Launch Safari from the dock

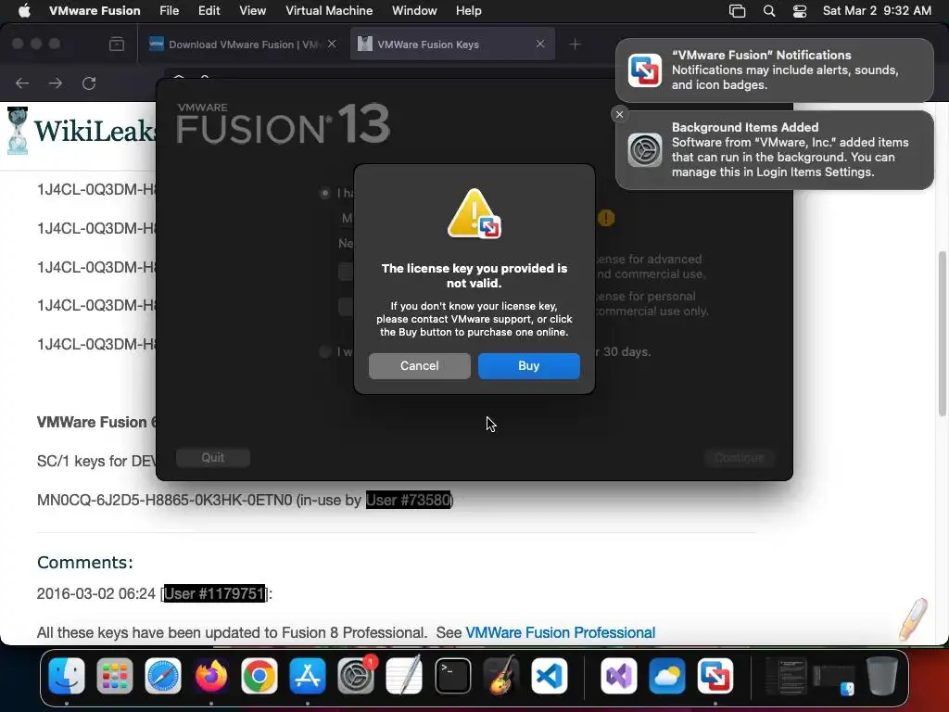click(163, 676)
